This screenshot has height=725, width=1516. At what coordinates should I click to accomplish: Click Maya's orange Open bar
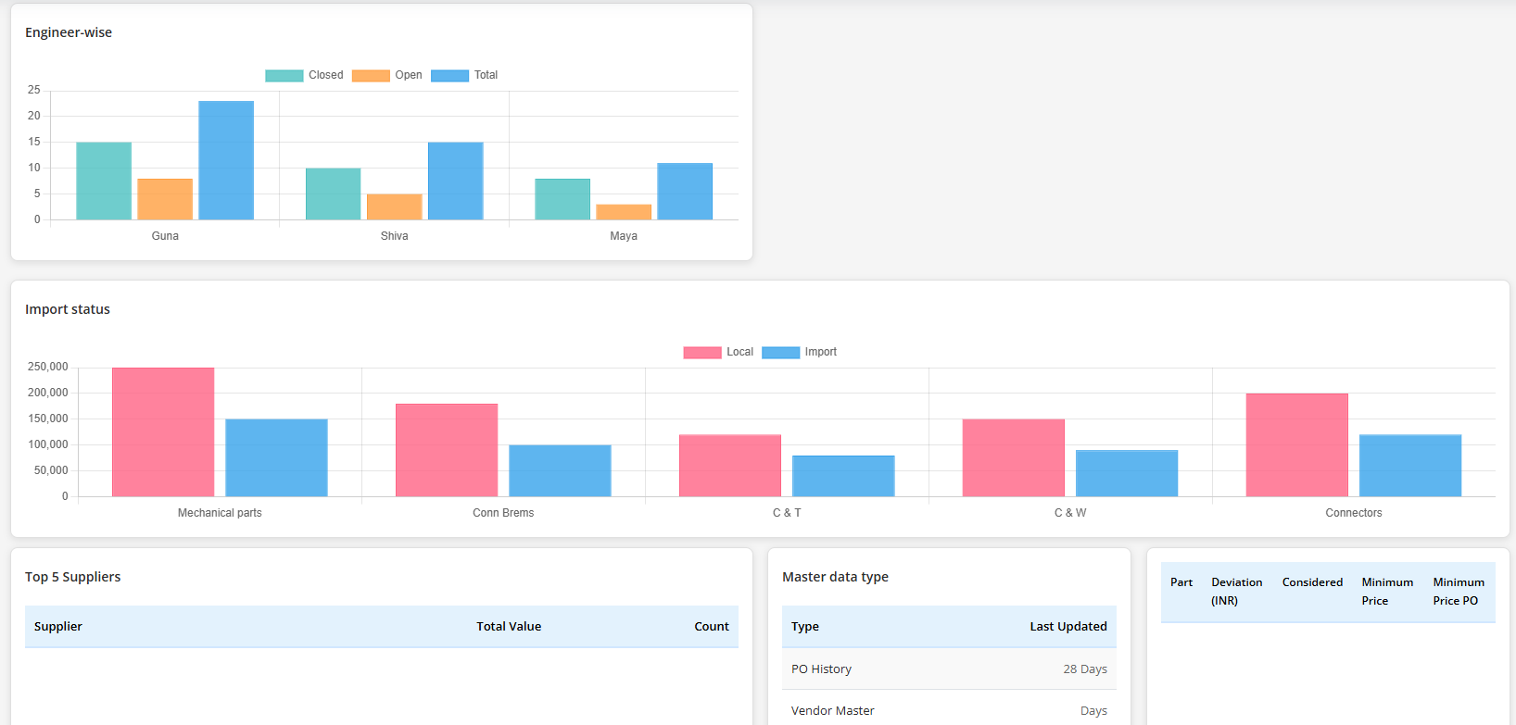[624, 212]
